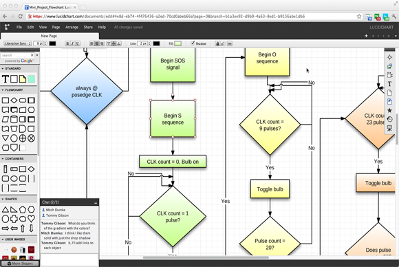399x267 pixels.
Task: Select the heart shape in Shapes
Action: [x=31, y=219]
